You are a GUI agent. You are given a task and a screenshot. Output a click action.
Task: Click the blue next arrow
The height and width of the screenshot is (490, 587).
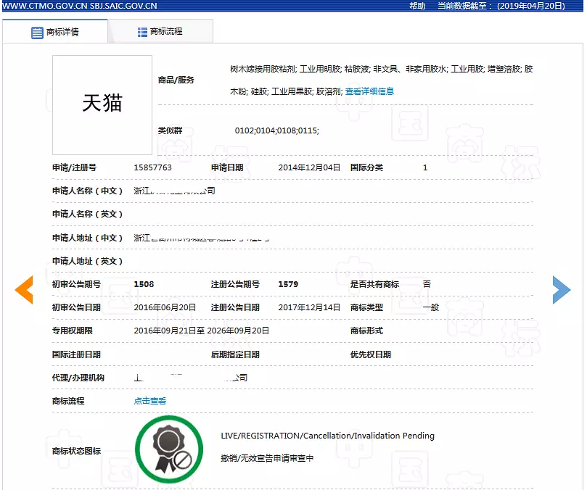point(562,290)
